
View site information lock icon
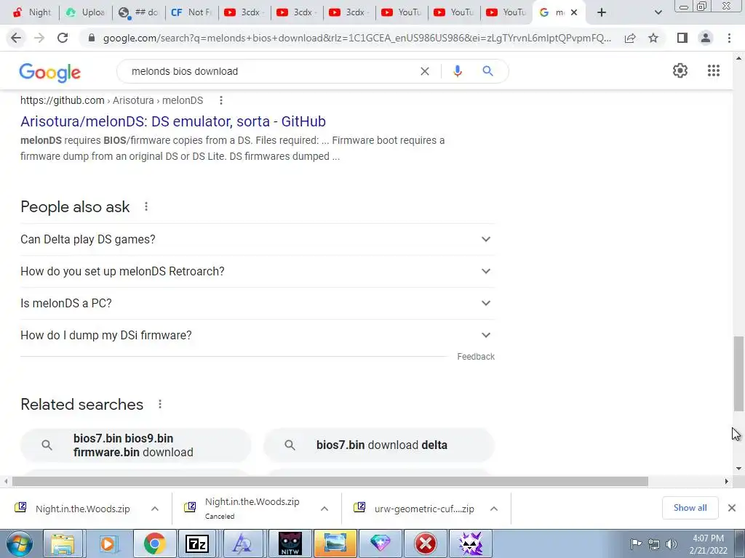(92, 38)
